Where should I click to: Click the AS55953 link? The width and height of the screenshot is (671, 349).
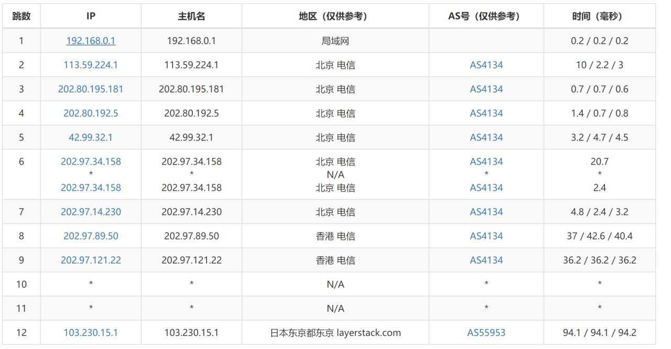(x=486, y=332)
